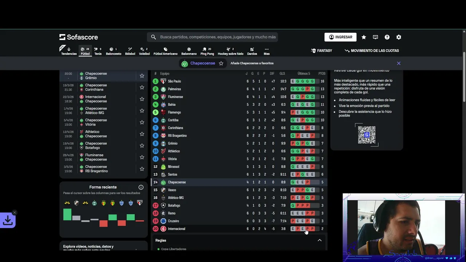Open MOVIMIENTO DE LAS CUOTAS
The height and width of the screenshot is (262, 466).
click(372, 51)
